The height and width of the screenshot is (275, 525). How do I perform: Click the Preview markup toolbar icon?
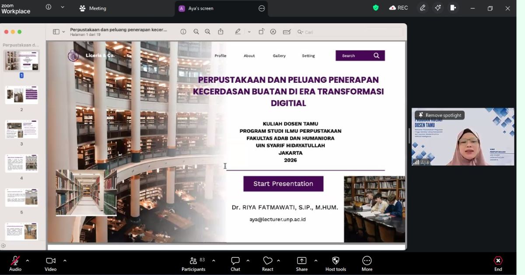tap(273, 32)
